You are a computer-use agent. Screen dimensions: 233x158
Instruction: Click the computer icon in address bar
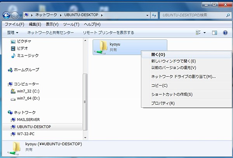click(26, 15)
